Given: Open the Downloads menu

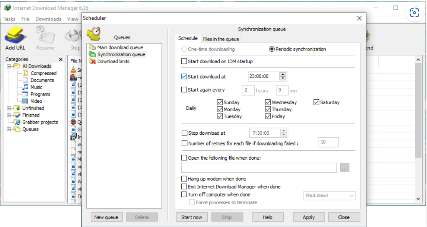Looking at the screenshot, I should point(48,19).
